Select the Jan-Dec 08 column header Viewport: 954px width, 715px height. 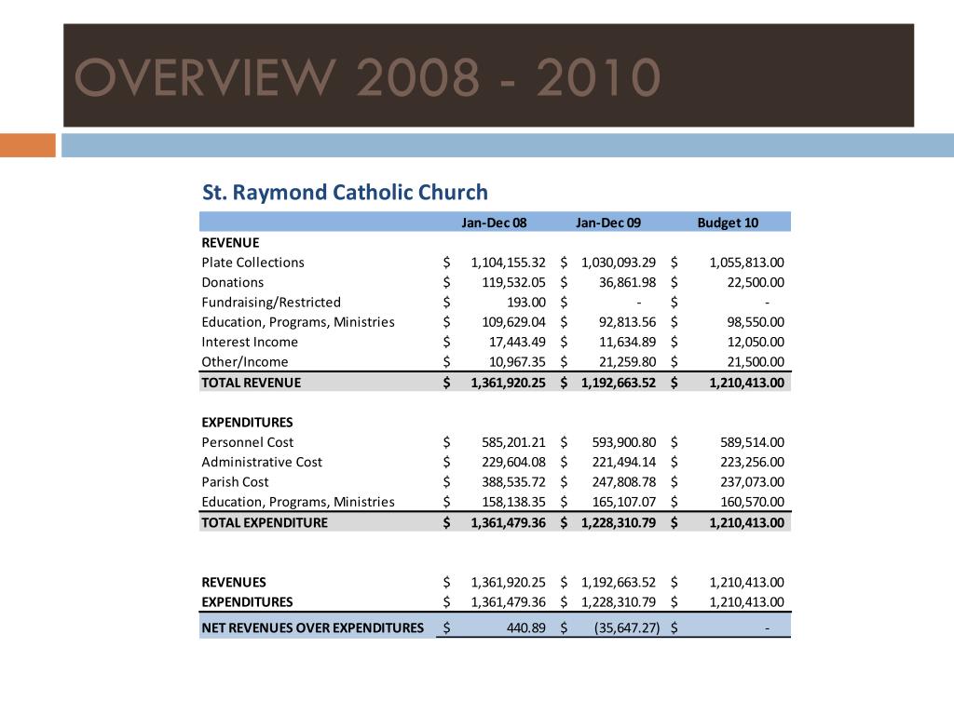pyautogui.click(x=495, y=223)
